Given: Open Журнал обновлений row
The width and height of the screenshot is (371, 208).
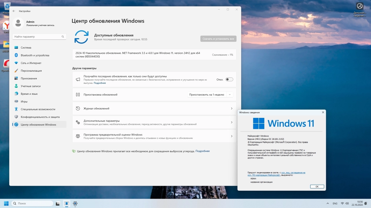Looking at the screenshot, I should click(154, 108).
